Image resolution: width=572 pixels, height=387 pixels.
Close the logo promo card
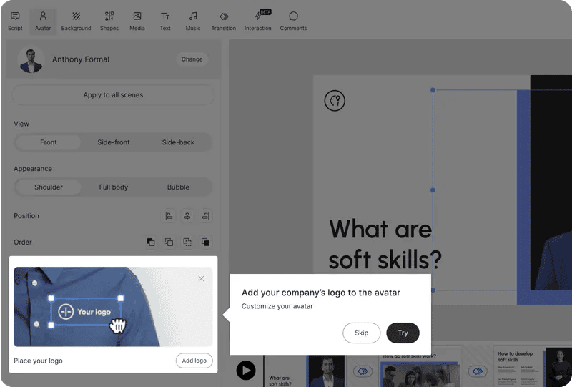(x=201, y=279)
